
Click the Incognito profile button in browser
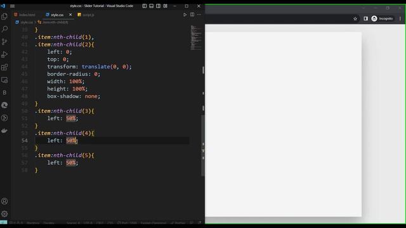tap(382, 18)
